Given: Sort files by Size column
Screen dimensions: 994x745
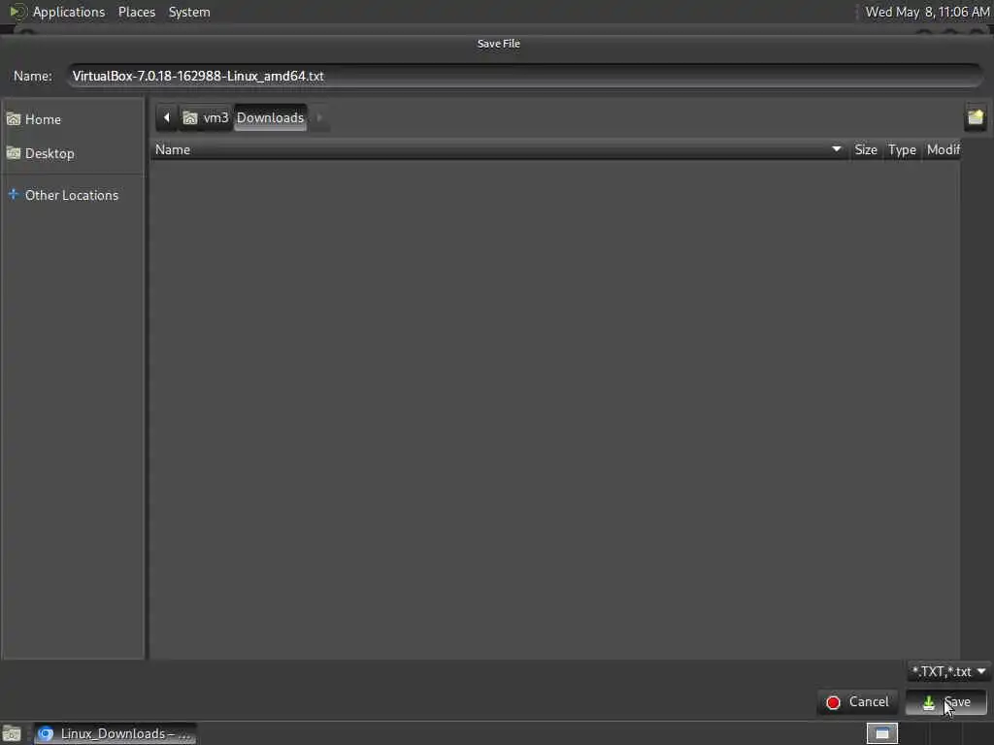Looking at the screenshot, I should tap(865, 150).
